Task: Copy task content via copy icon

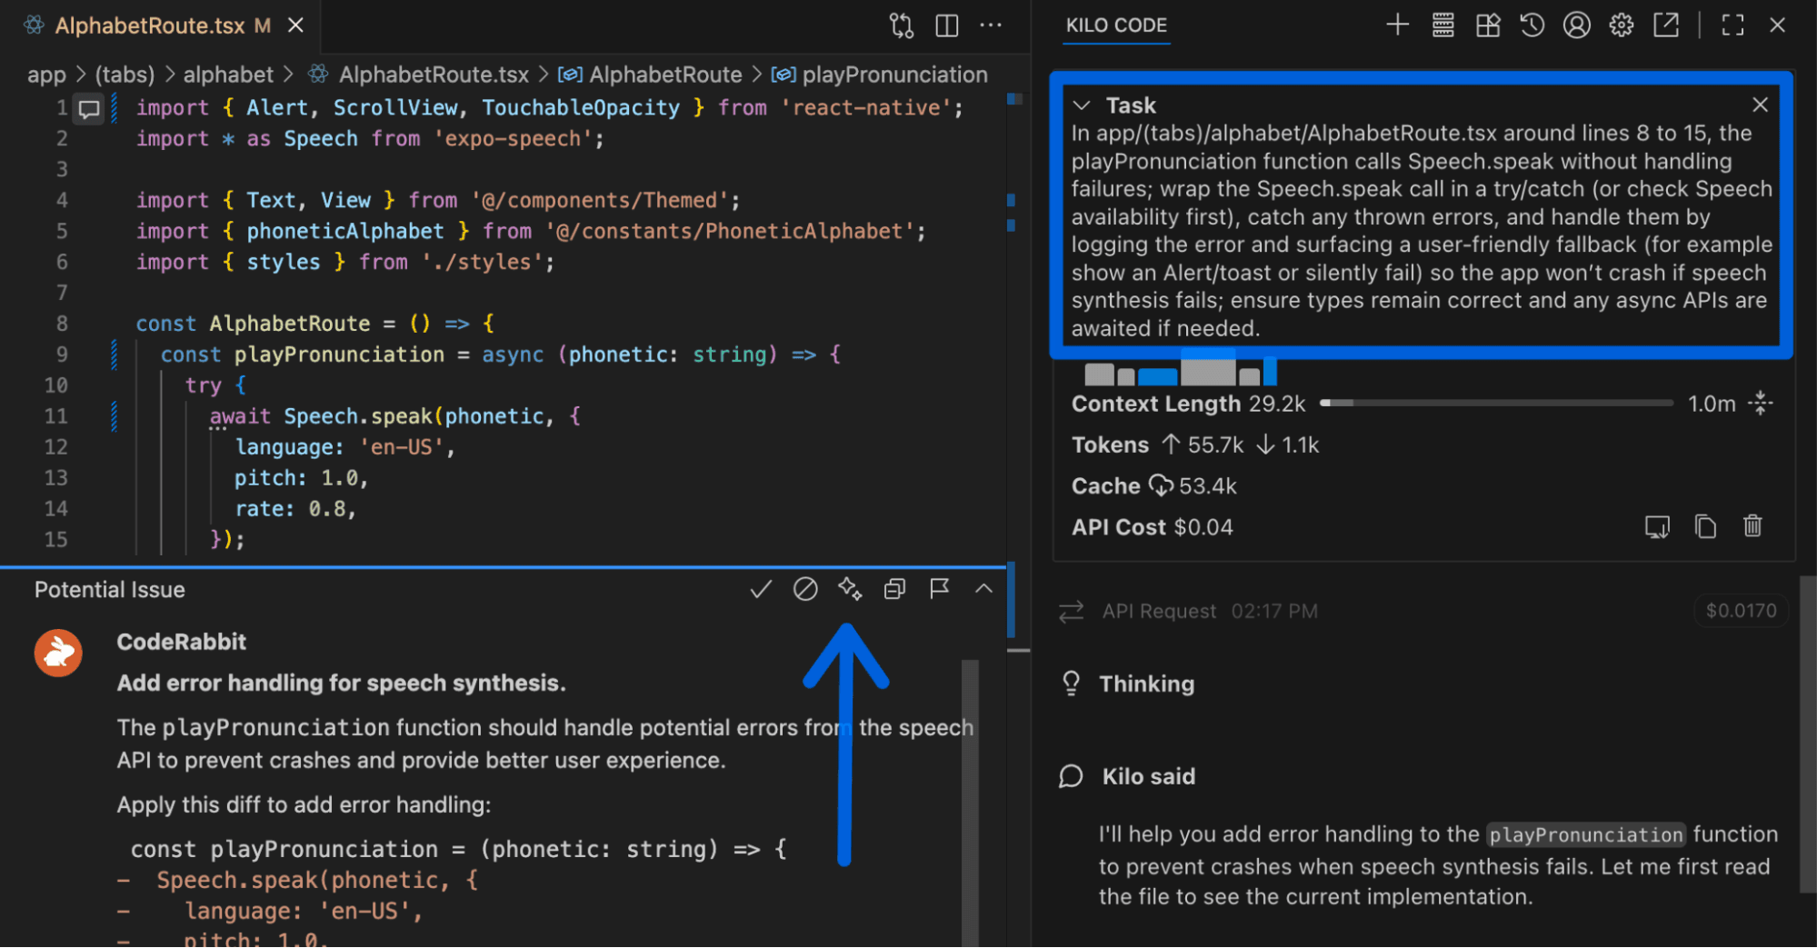Action: tap(1705, 526)
